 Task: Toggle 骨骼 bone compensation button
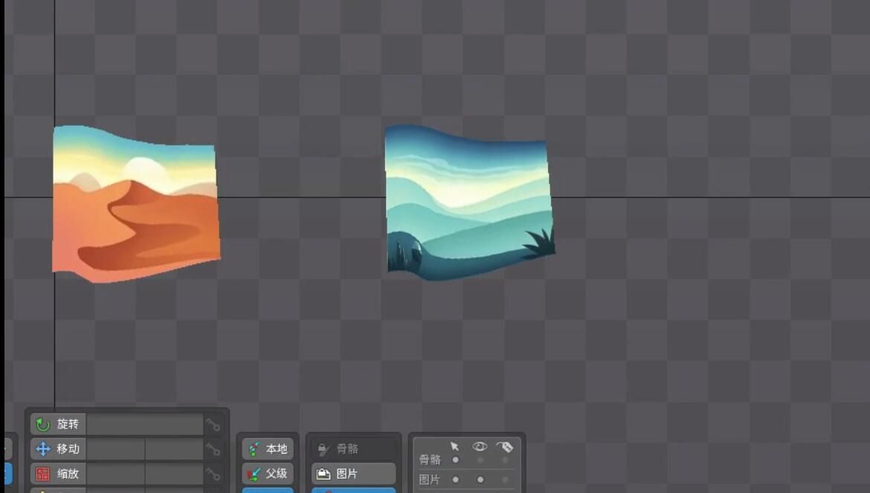353,448
